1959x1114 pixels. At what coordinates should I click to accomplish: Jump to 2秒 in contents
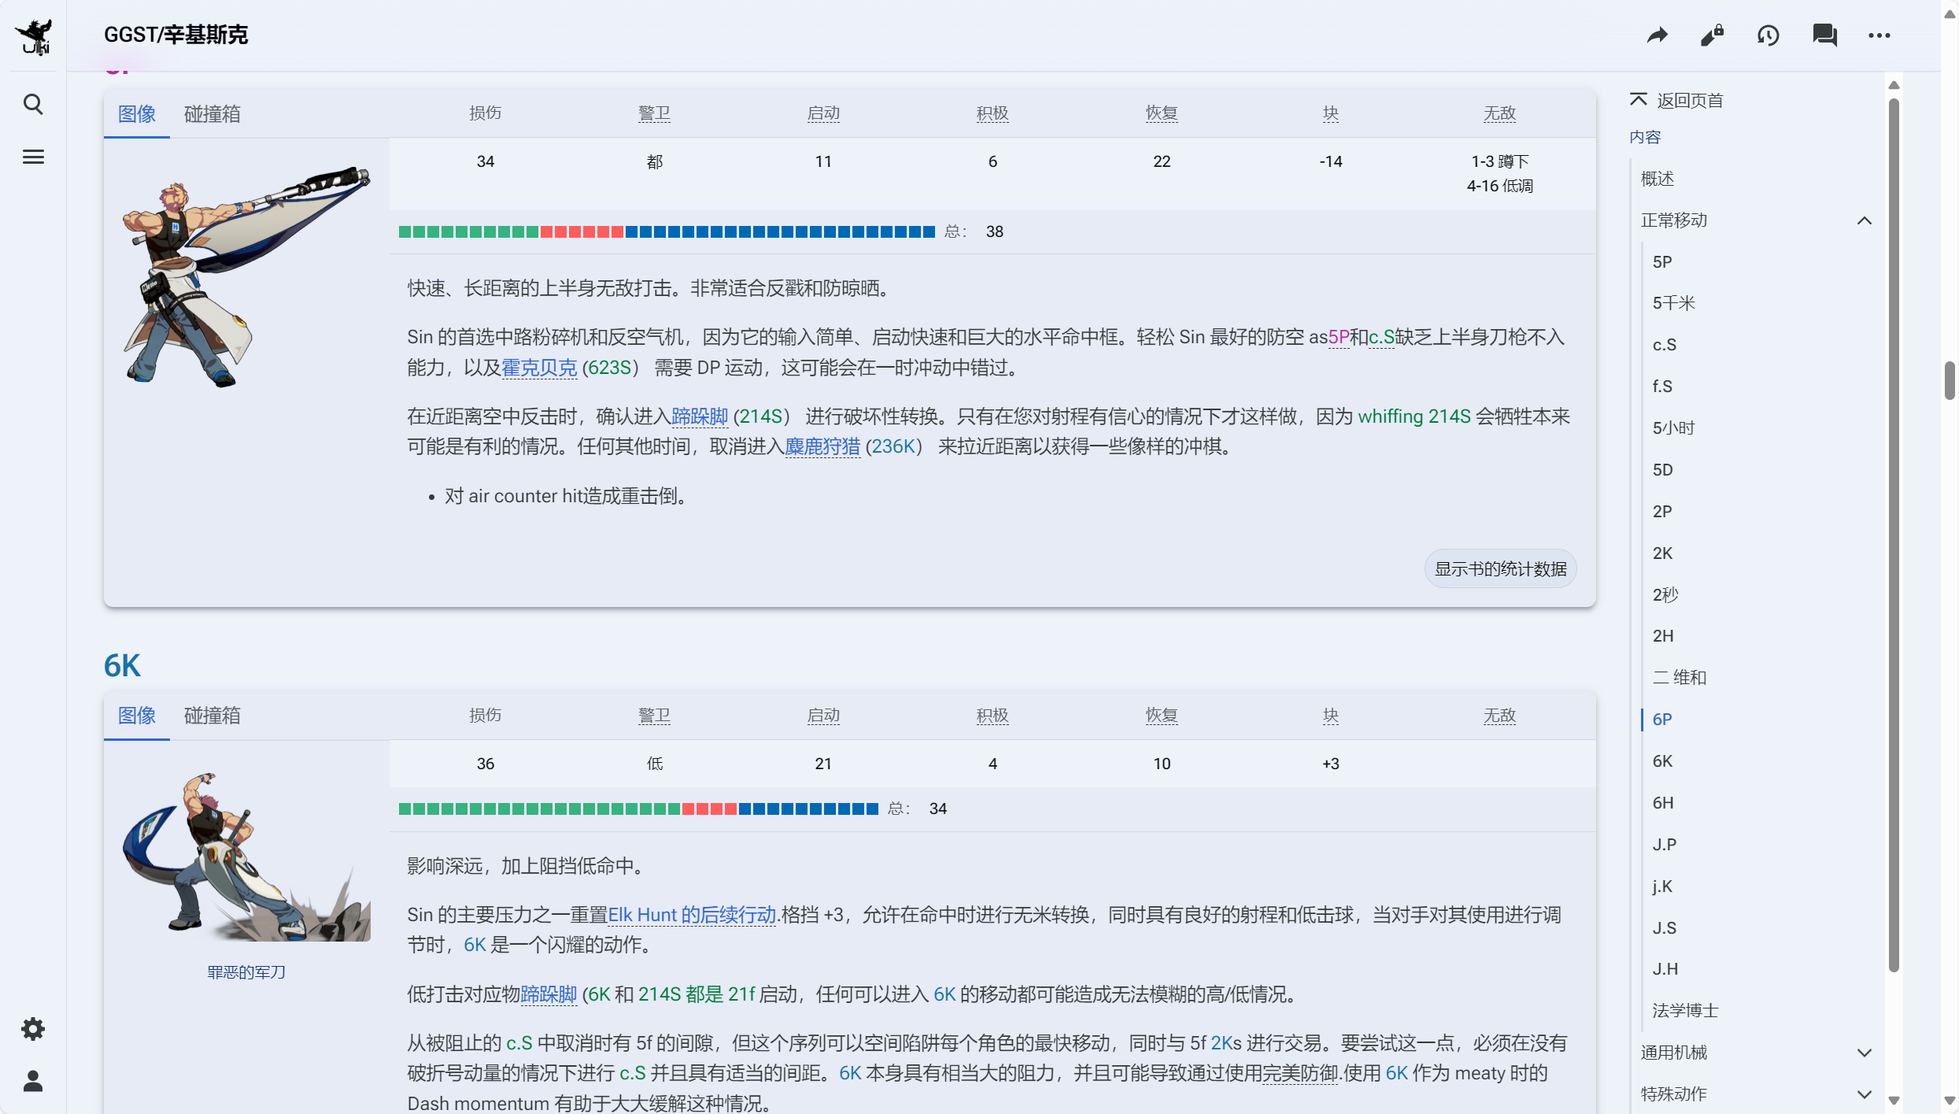pyautogui.click(x=1665, y=594)
